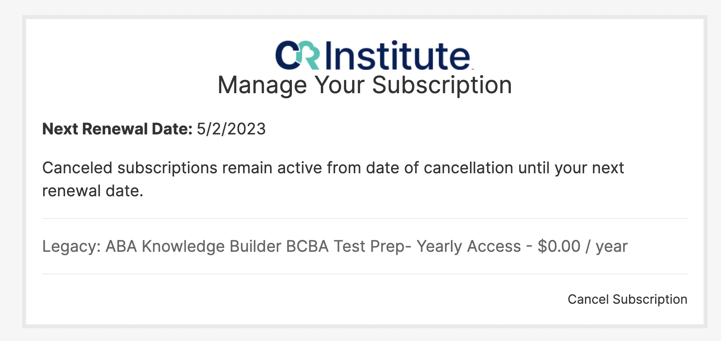The width and height of the screenshot is (721, 341).
Task: Click the Yearly Access text
Action: (x=468, y=246)
